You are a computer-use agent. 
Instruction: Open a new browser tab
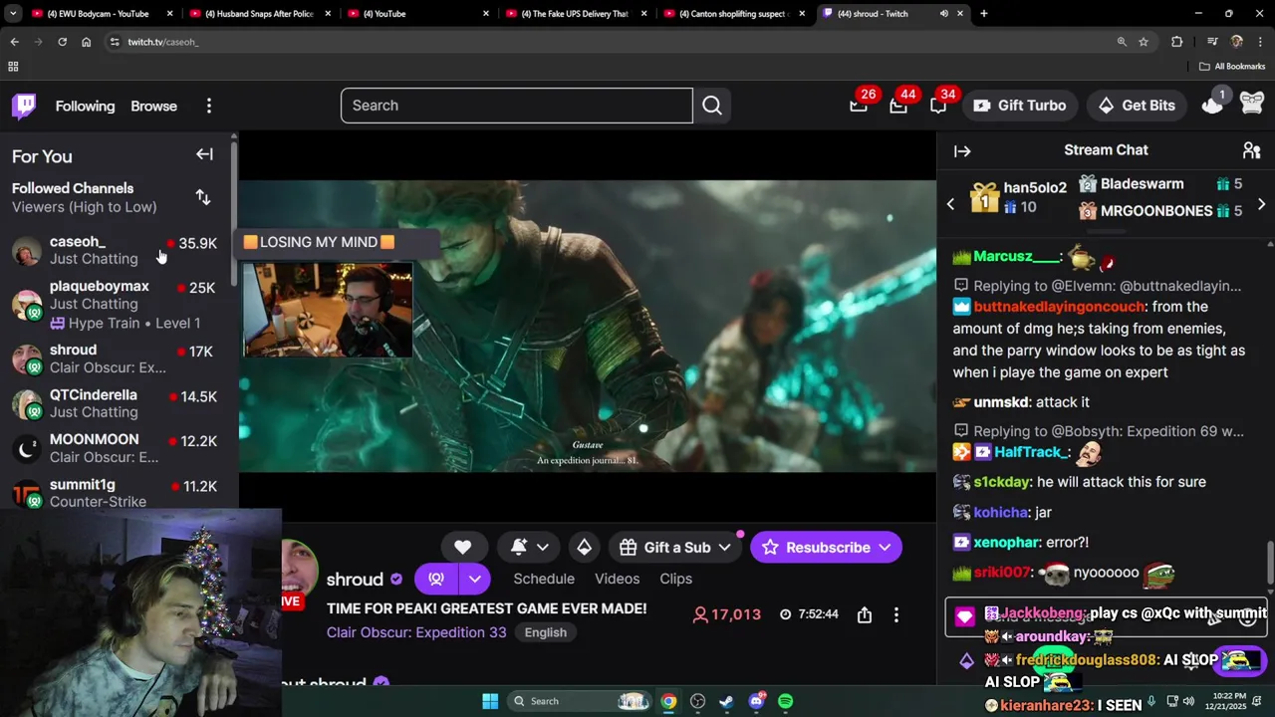(984, 14)
